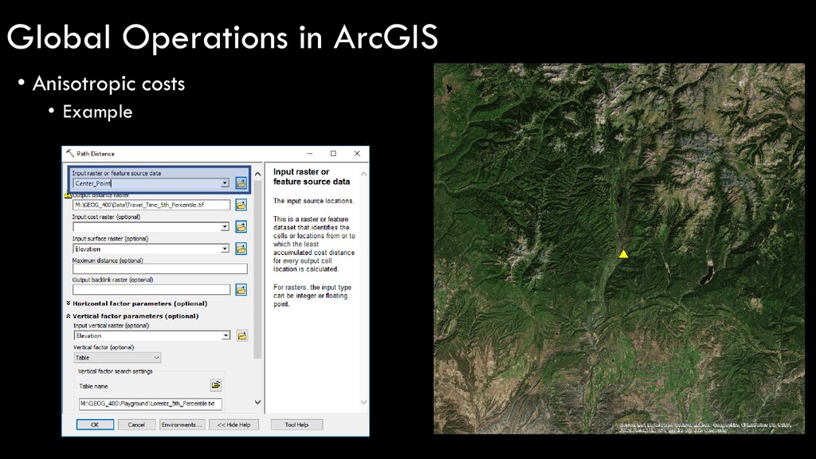Viewport: 816px width, 459px height.
Task: Click the OK button
Action: [96, 425]
